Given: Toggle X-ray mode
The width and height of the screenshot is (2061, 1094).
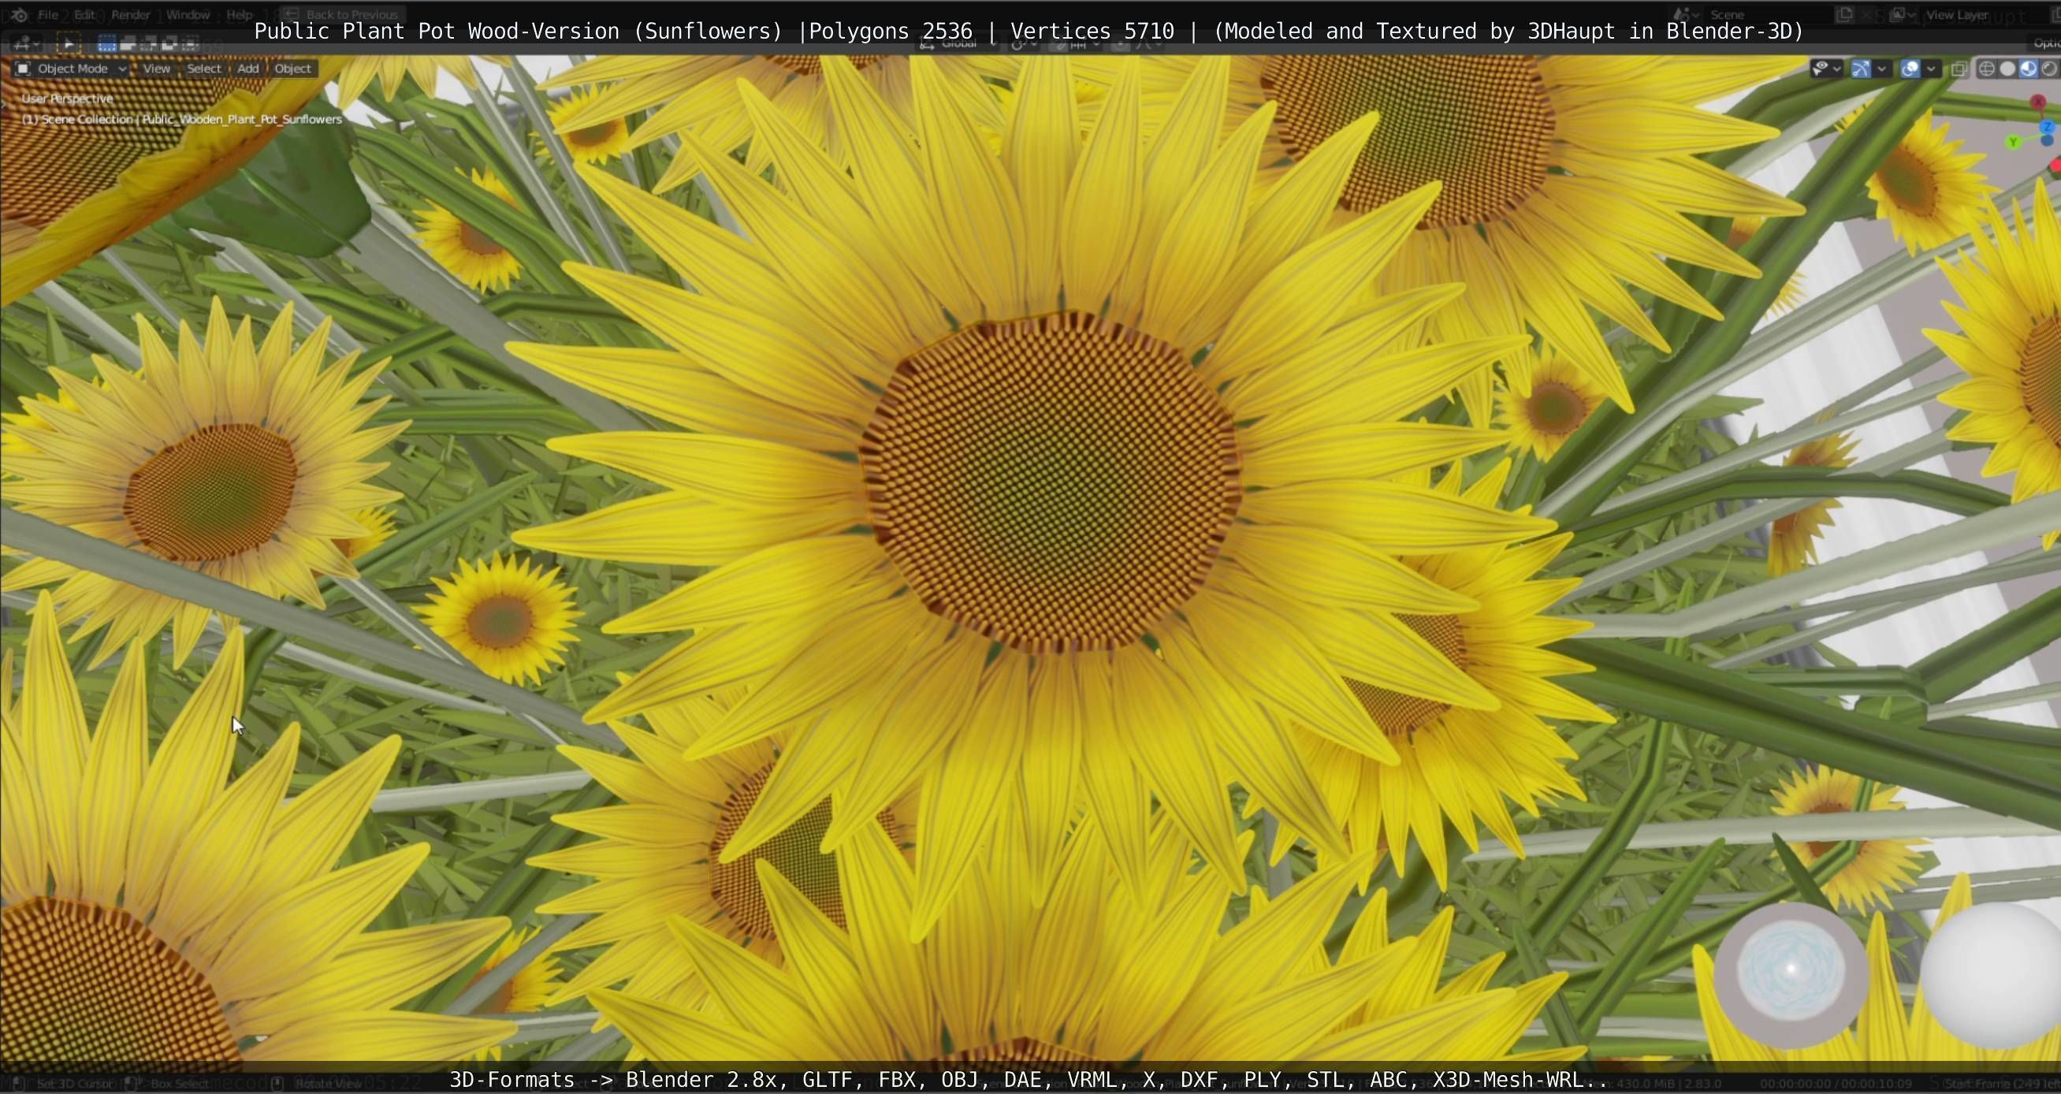Looking at the screenshot, I should pos(1959,69).
